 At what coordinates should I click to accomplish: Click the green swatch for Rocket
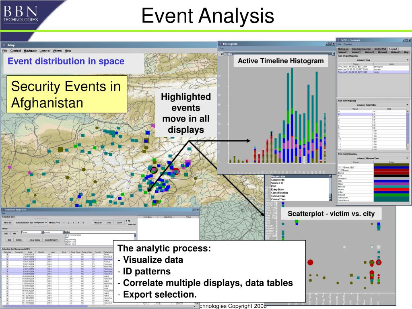[x=391, y=195]
